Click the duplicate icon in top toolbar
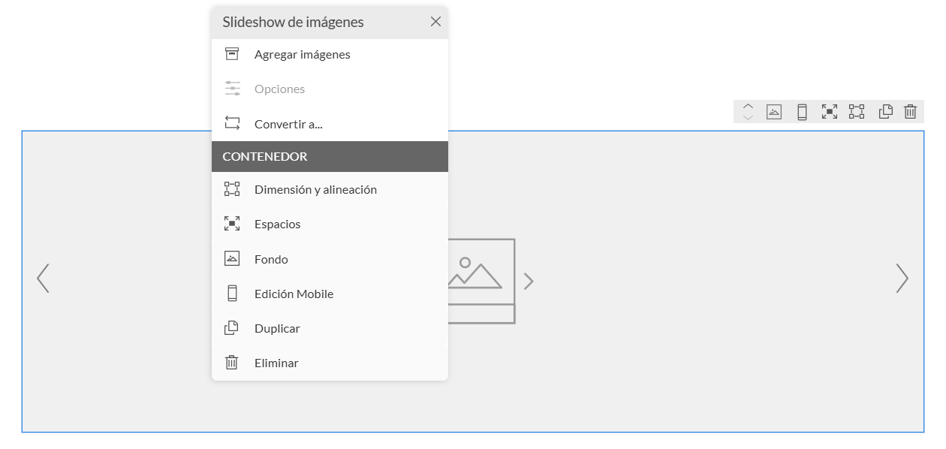This screenshot has height=449, width=946. click(x=886, y=112)
